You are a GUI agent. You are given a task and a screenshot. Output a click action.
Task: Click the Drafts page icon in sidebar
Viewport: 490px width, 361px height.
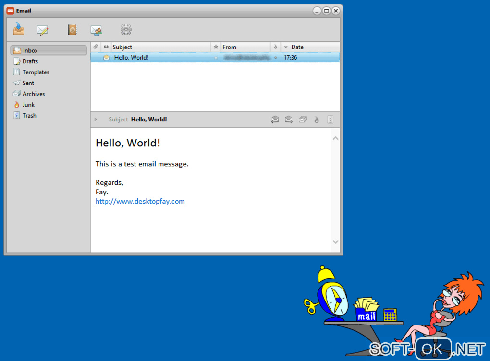(17, 61)
